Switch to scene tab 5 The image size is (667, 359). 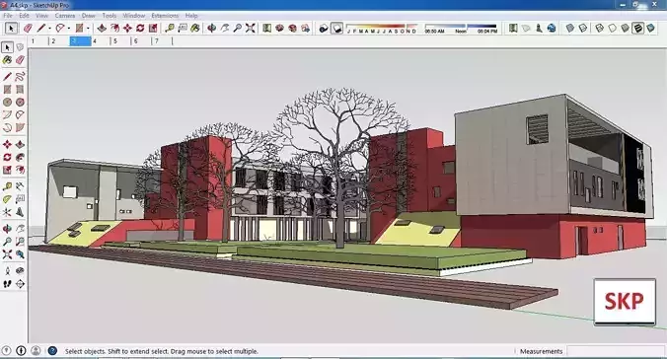click(120, 41)
